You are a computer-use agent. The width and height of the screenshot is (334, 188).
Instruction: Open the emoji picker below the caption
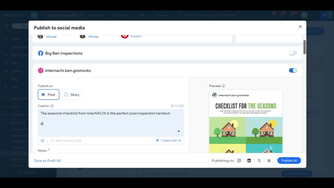43,140
